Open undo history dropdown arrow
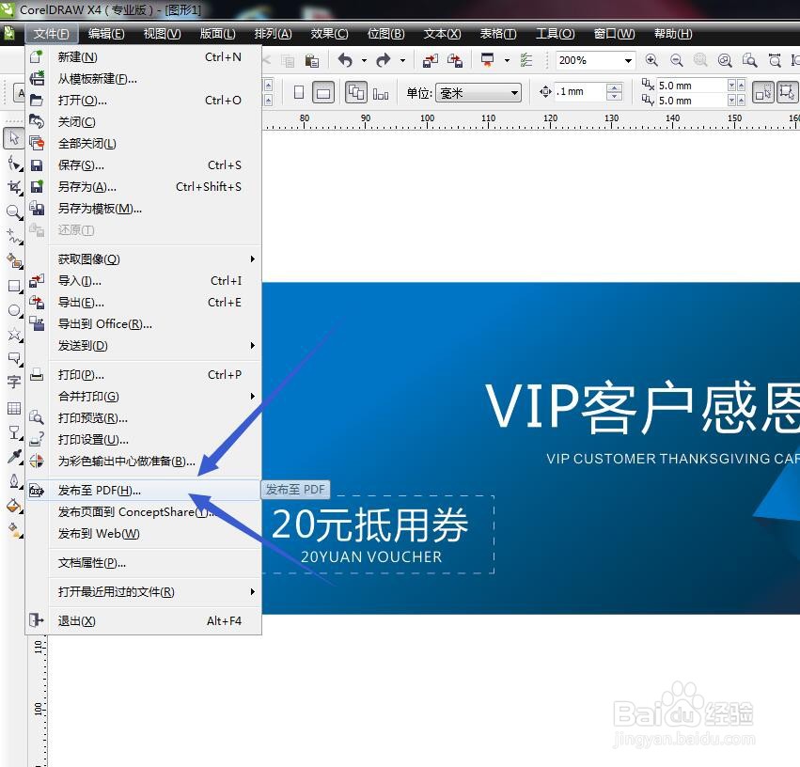The height and width of the screenshot is (767, 800). tap(364, 61)
